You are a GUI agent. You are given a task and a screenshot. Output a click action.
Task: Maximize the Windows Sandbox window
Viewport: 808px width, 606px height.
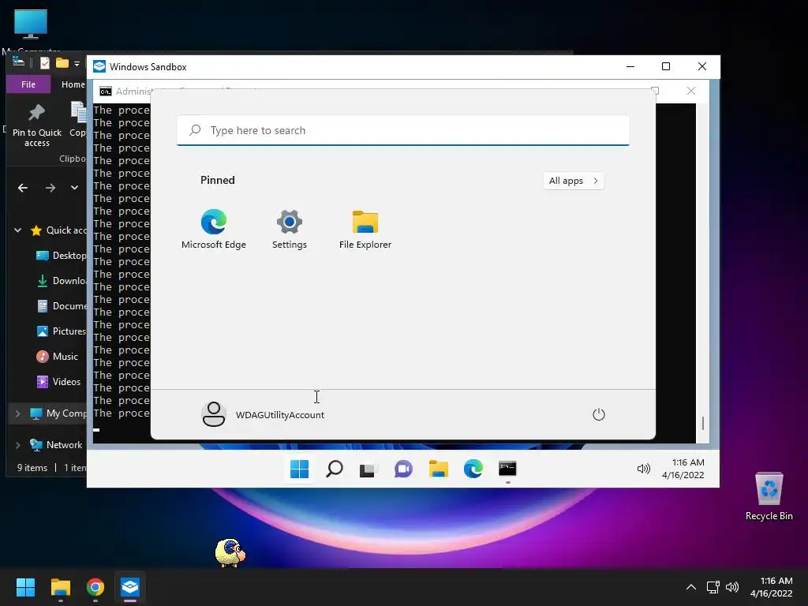666,66
